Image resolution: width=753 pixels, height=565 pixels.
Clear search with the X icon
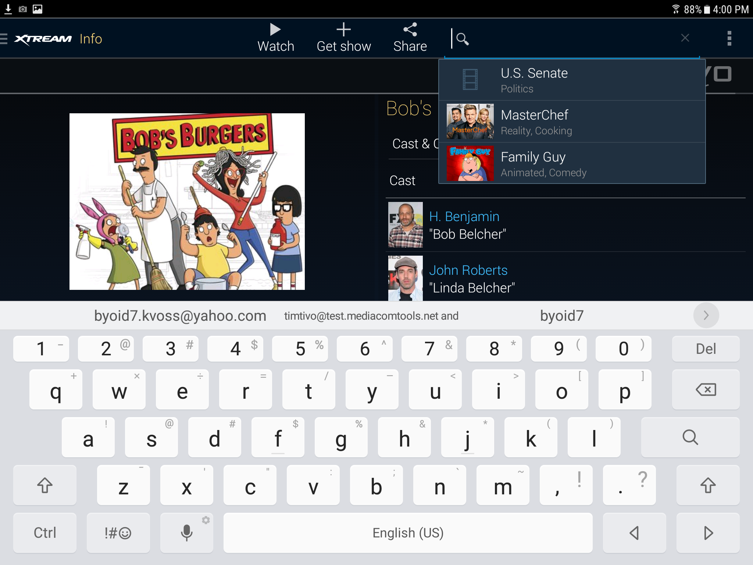tap(685, 38)
